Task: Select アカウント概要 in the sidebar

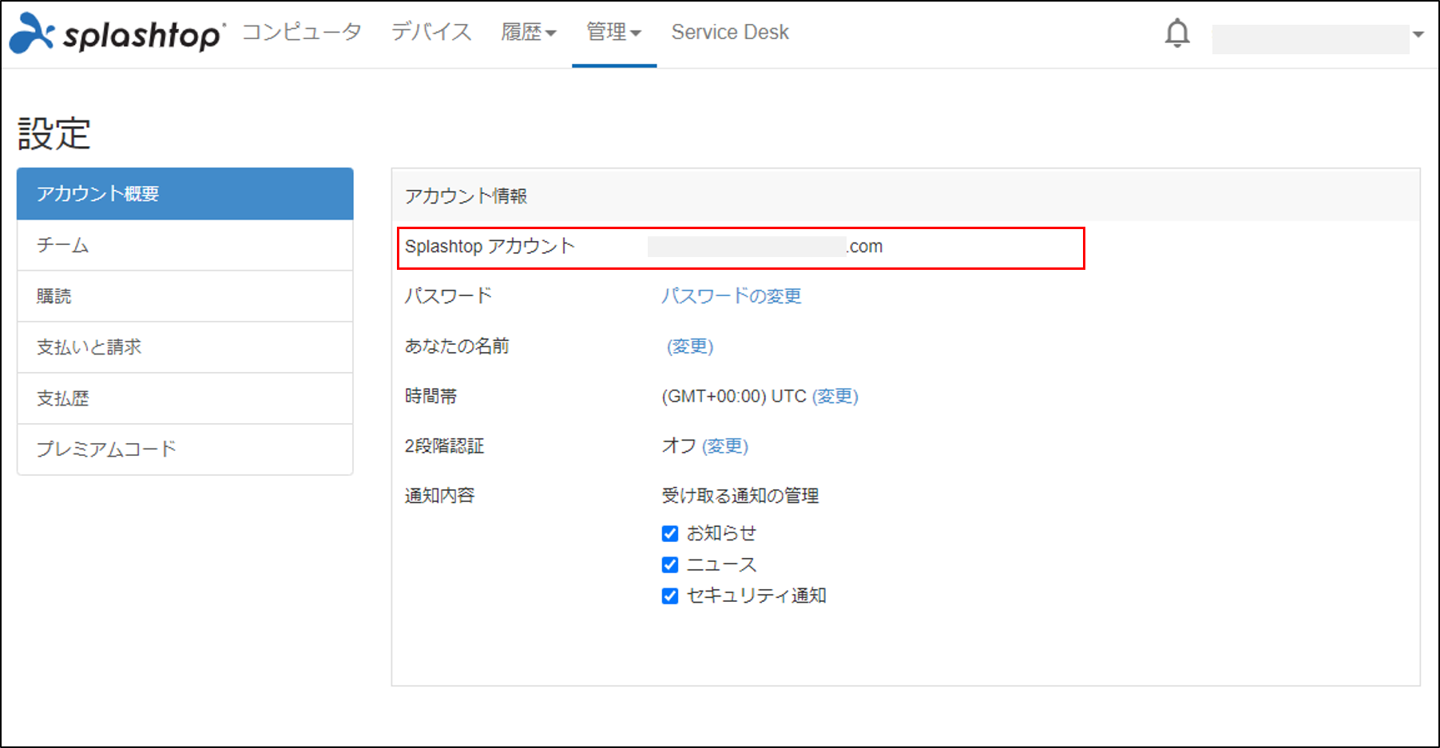Action: coord(184,194)
